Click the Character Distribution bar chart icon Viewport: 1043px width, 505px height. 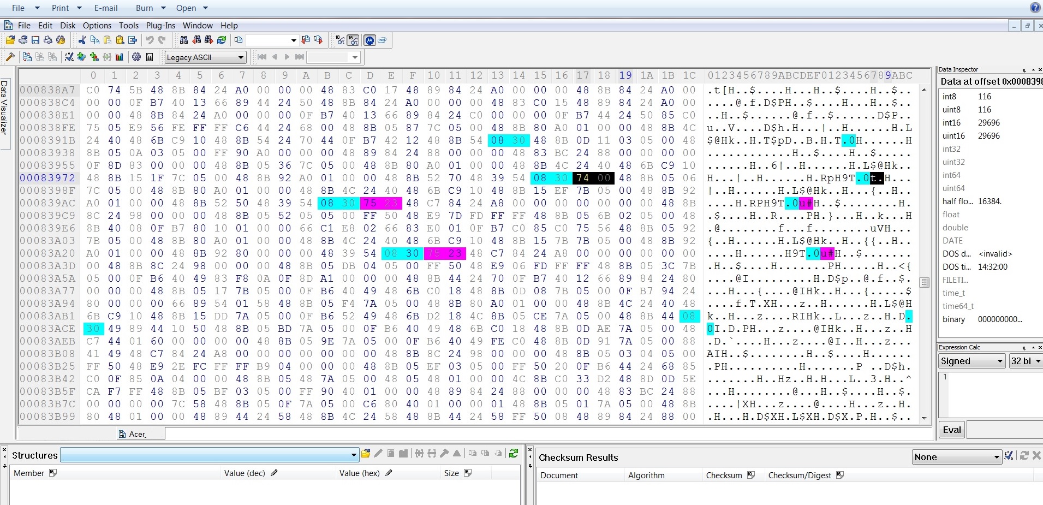[x=120, y=57]
